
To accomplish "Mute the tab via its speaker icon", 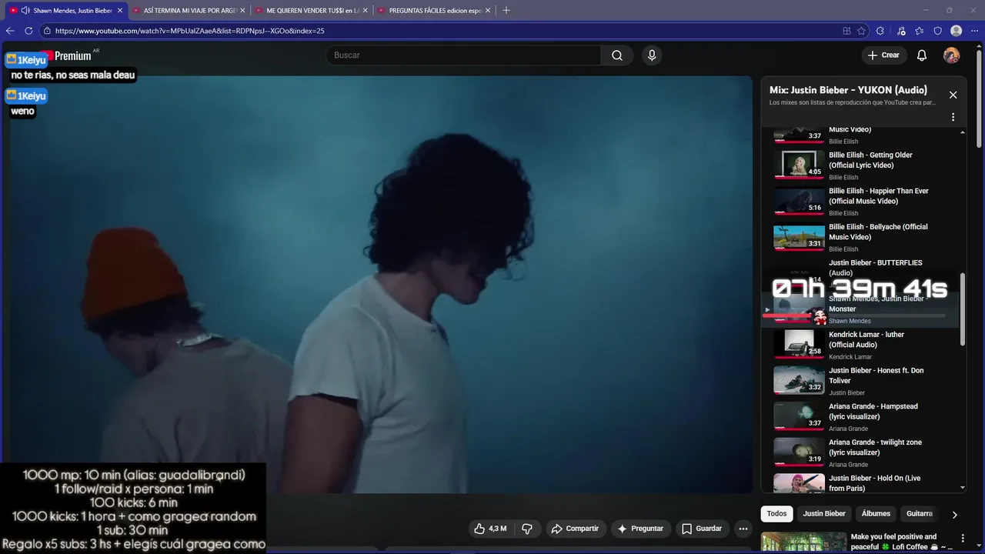I will (25, 11).
